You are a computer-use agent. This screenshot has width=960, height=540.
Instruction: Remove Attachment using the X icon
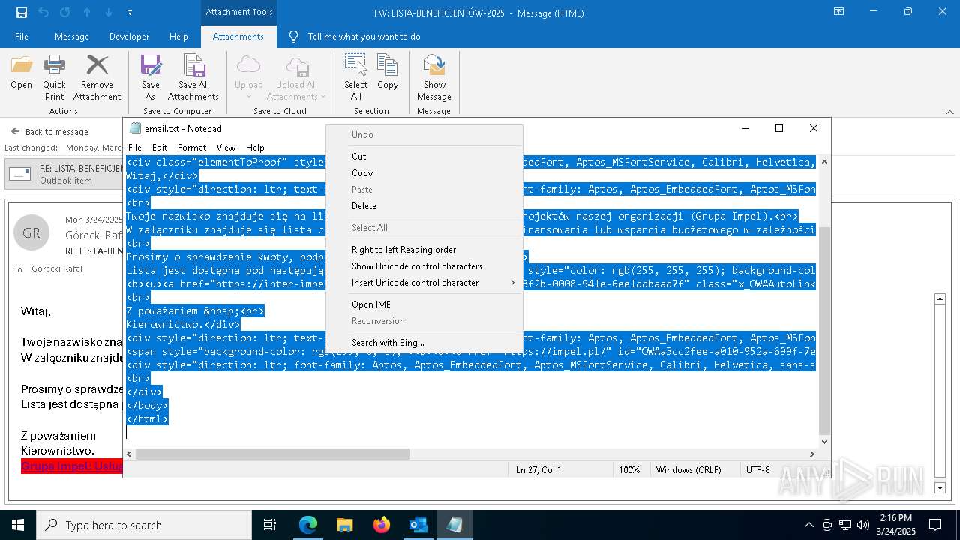(97, 78)
